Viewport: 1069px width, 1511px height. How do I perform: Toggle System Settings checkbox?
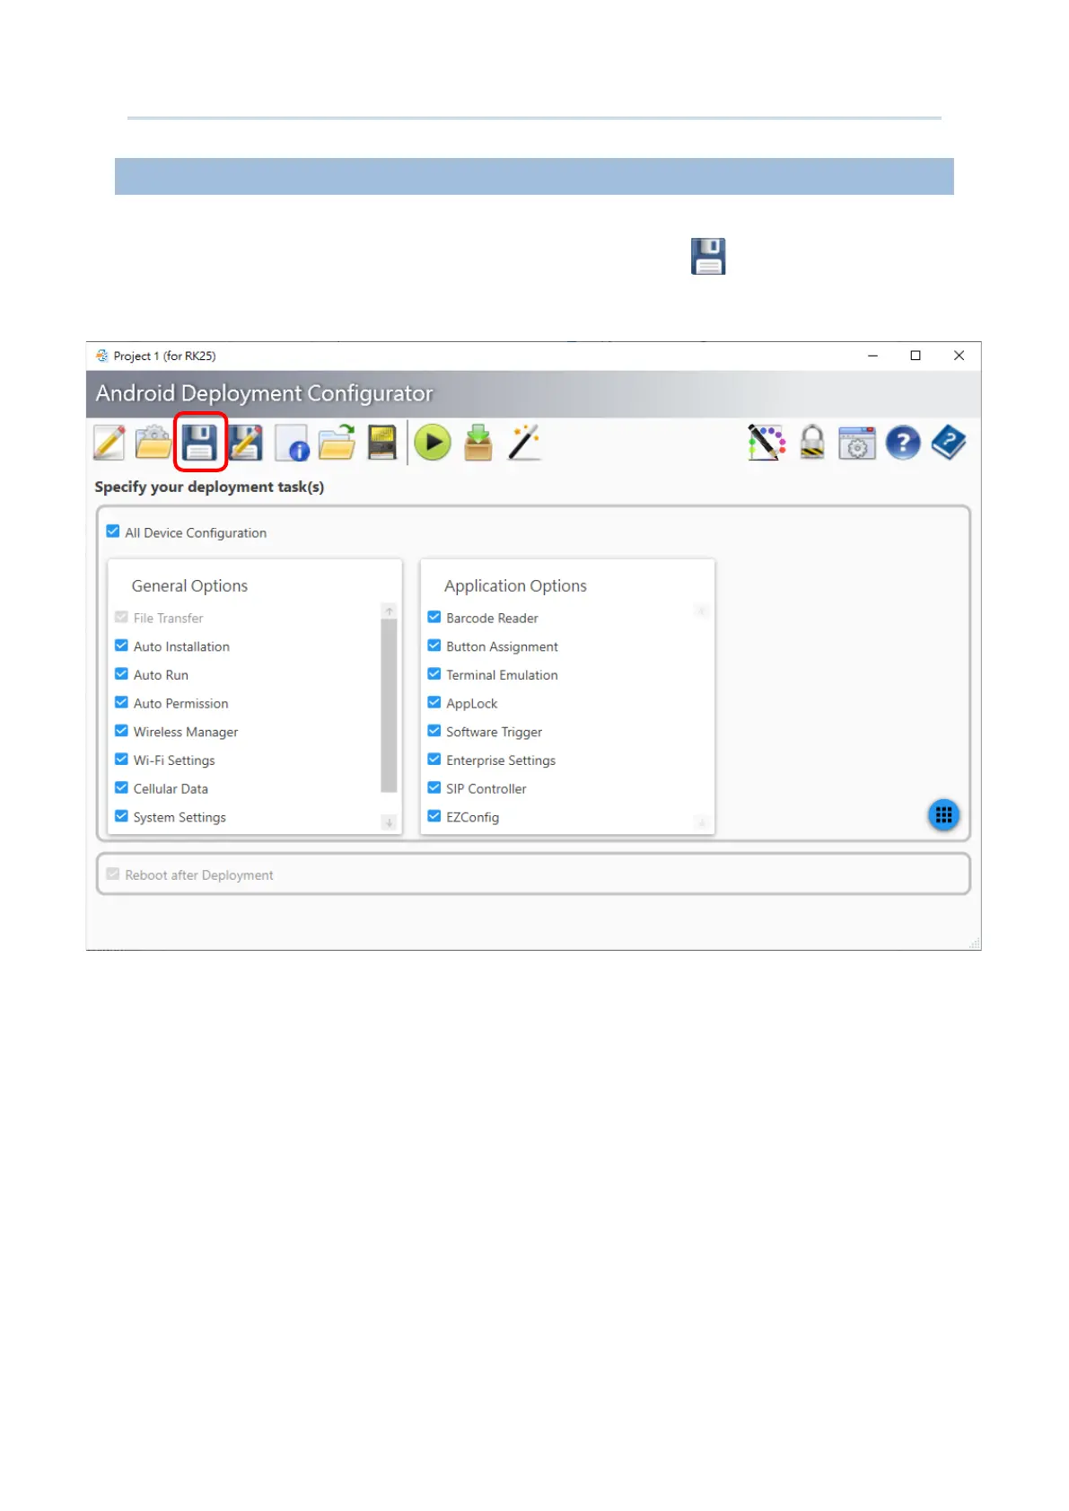pos(121,816)
